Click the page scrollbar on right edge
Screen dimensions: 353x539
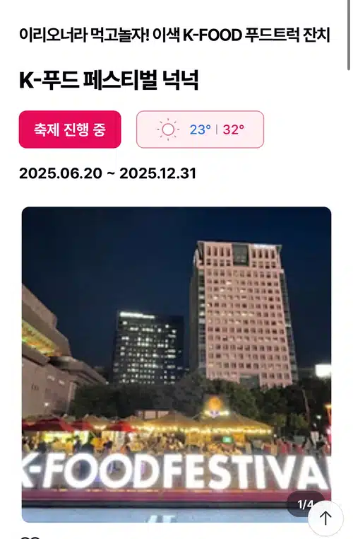(349, 35)
